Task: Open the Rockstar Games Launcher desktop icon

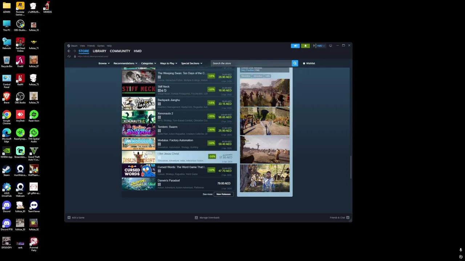Action: 20,9
